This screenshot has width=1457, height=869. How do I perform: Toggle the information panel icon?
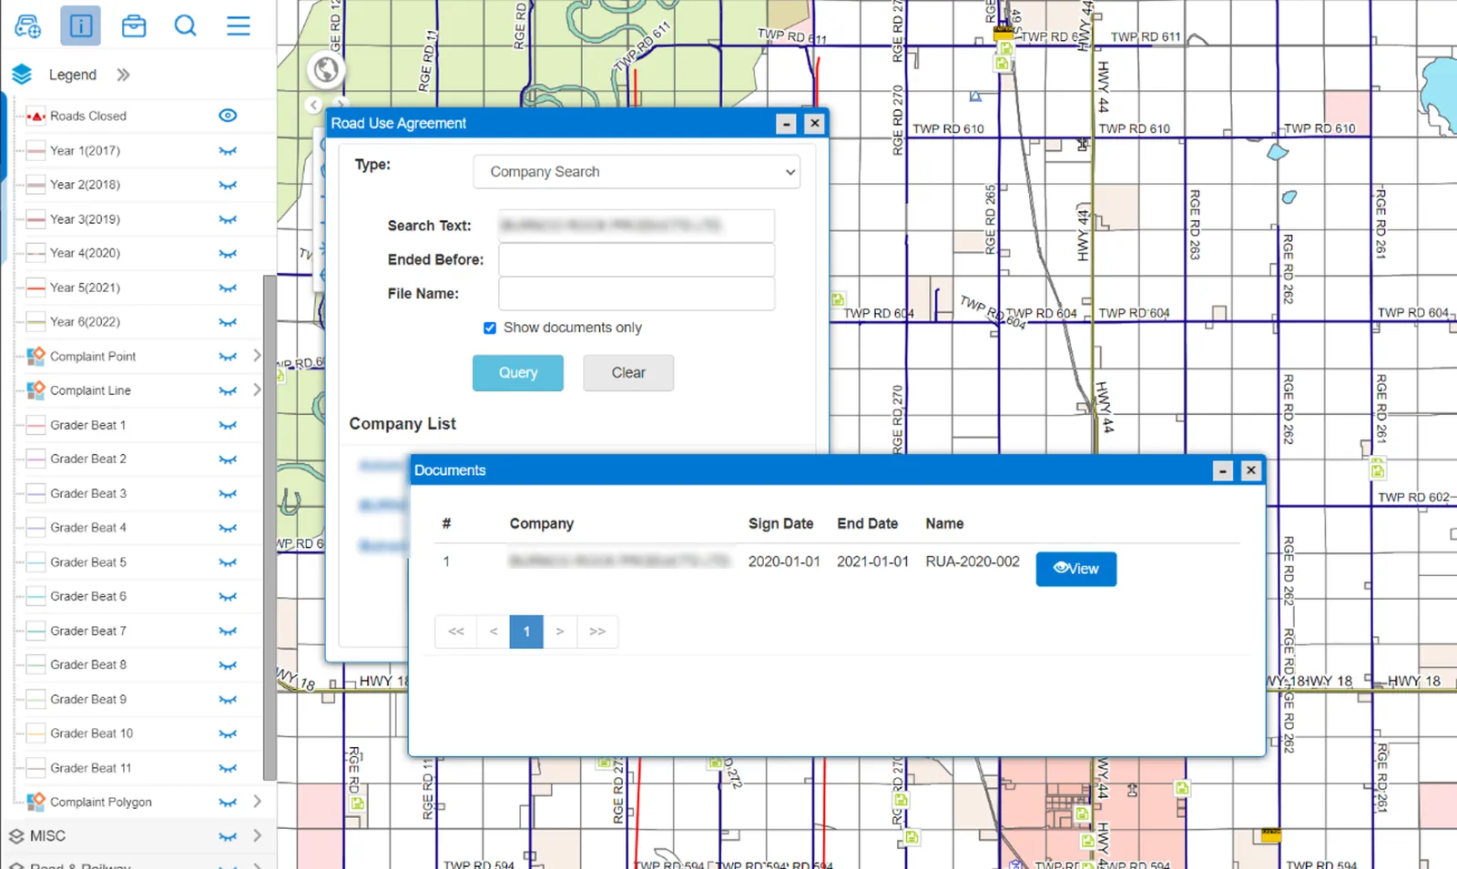pos(80,25)
